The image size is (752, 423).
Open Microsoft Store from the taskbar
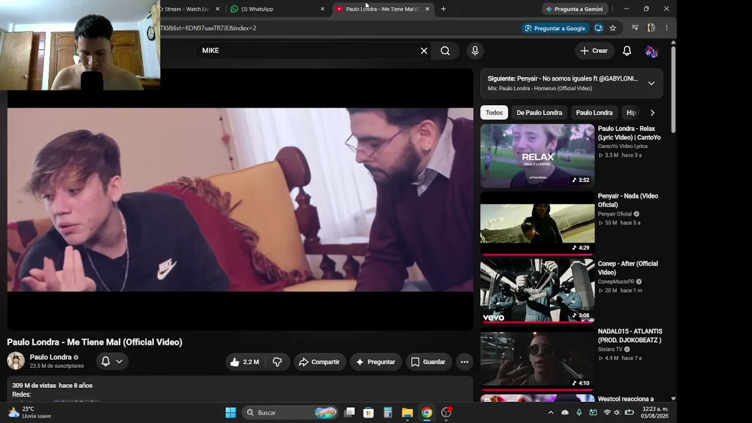coord(368,412)
